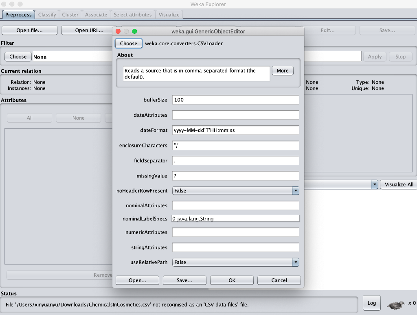Image resolution: width=417 pixels, height=315 pixels.
Task: Click the Log button
Action: [371, 303]
